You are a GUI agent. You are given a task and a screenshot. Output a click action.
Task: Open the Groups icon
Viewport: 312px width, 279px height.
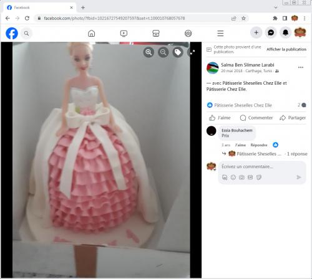(188, 33)
